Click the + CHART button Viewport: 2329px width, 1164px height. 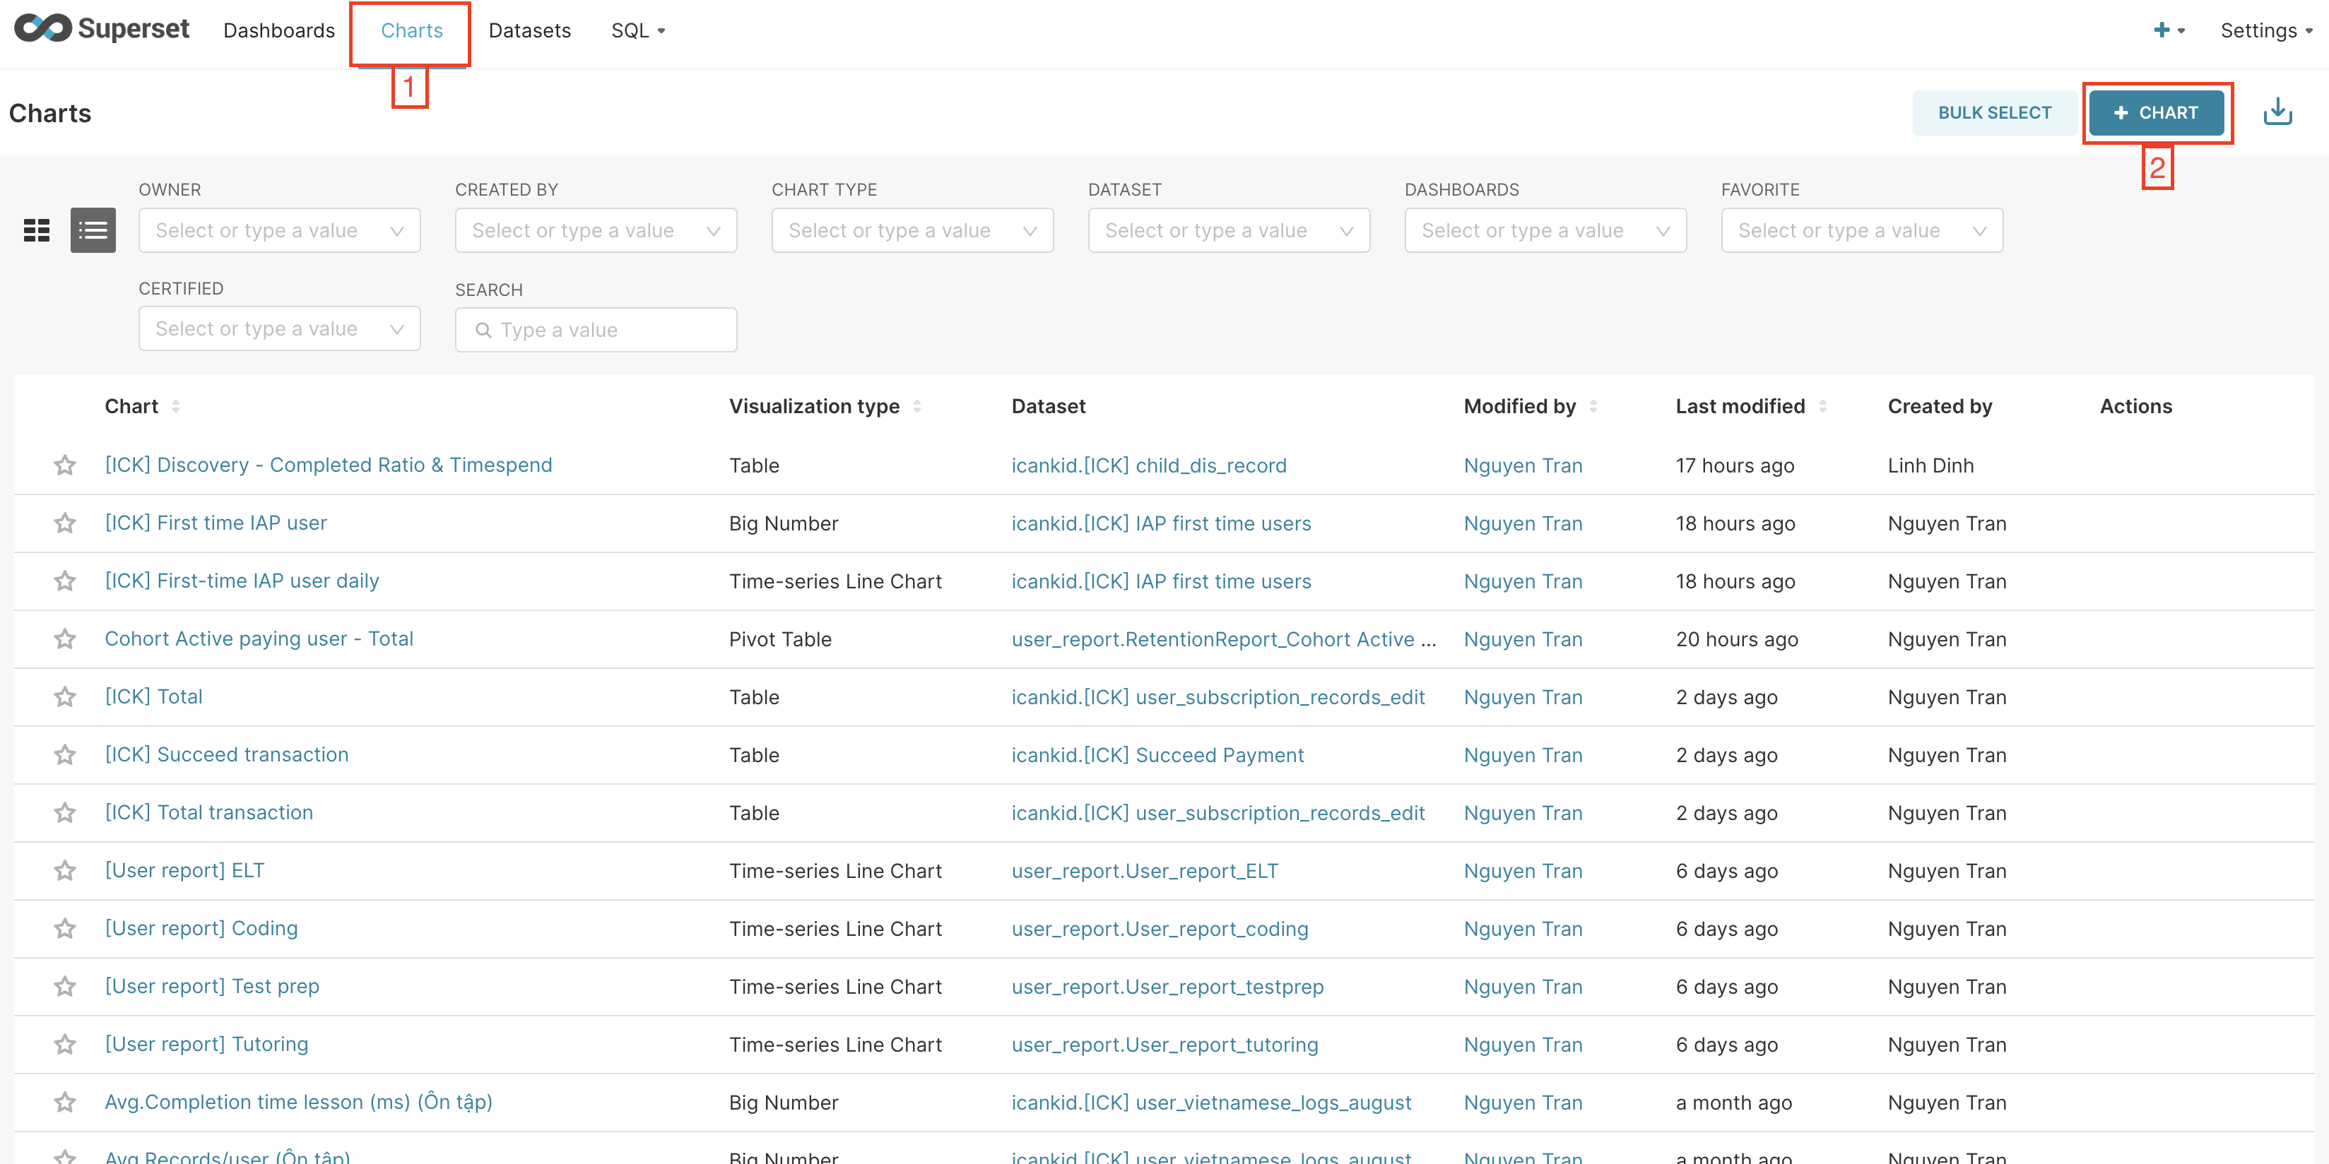[x=2157, y=113]
